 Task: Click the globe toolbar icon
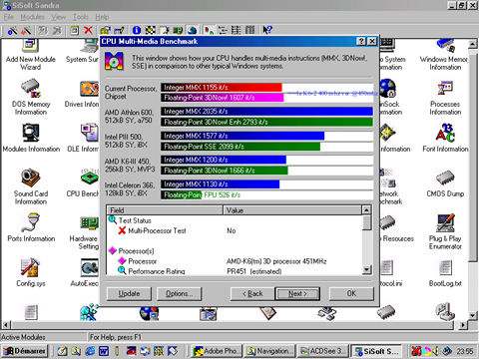(192, 30)
